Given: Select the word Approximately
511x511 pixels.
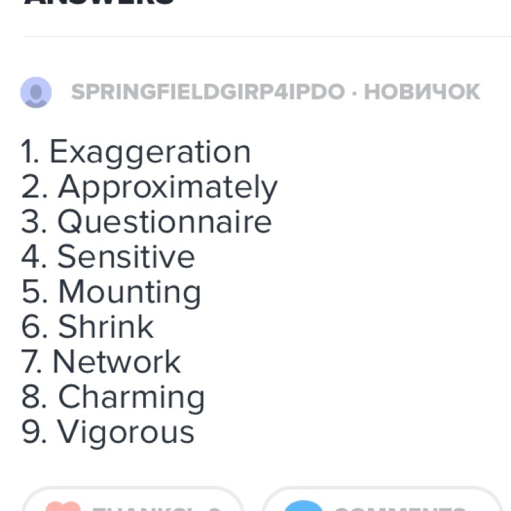Looking at the screenshot, I should coord(168,187).
